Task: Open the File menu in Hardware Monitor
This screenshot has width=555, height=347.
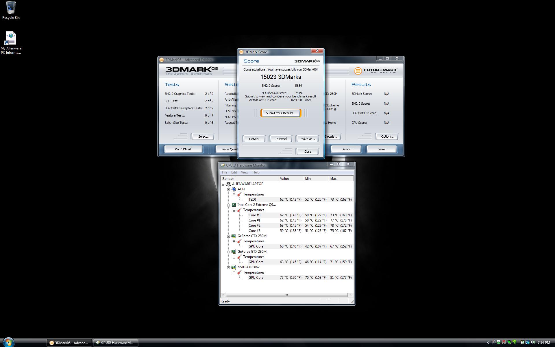Action: point(225,172)
